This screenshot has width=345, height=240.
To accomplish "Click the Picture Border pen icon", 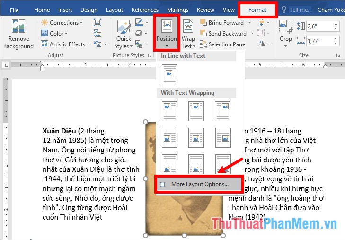I will [x=139, y=22].
